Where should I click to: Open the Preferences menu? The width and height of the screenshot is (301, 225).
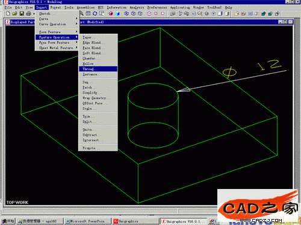tap(157, 7)
